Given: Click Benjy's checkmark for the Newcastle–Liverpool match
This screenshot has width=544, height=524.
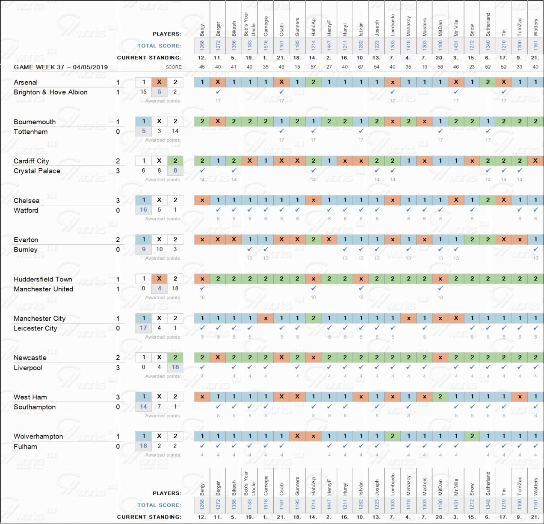Looking at the screenshot, I should point(202,367).
